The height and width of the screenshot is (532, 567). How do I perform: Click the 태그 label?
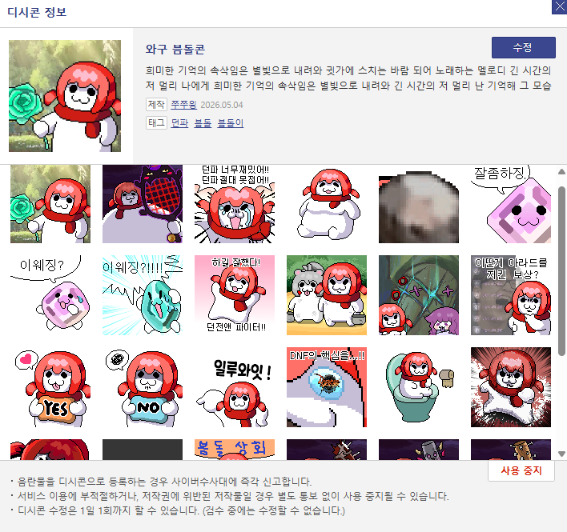156,122
